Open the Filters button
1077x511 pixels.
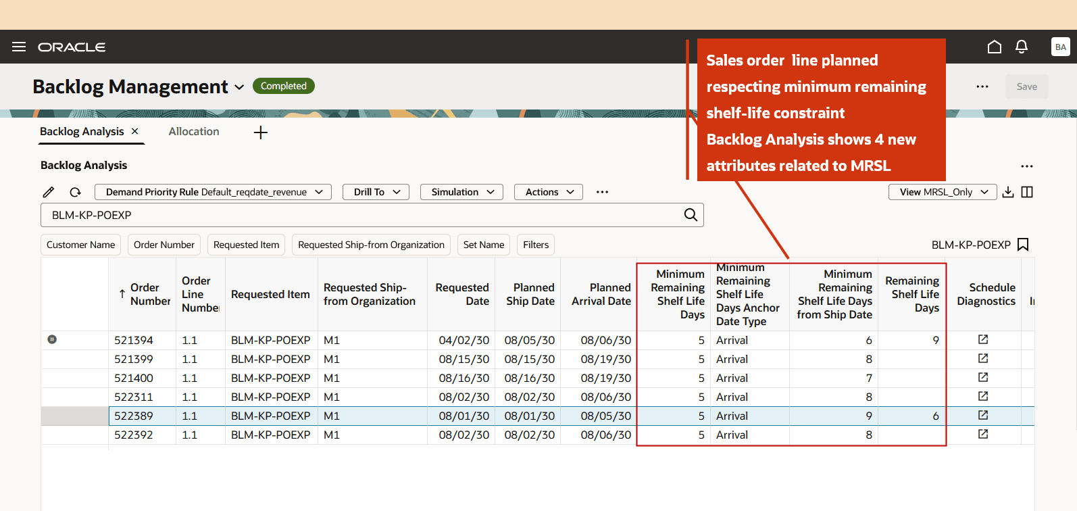pyautogui.click(x=536, y=245)
